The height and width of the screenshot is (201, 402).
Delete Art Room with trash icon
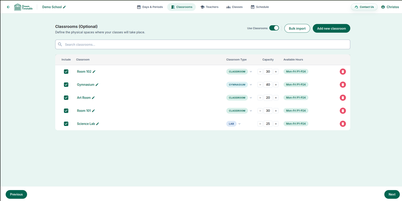343,97
